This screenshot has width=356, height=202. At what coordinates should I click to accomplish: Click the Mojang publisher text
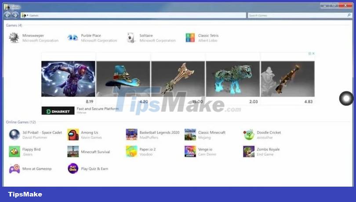204,137
